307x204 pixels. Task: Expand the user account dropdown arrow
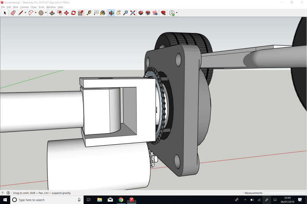pos(177,13)
